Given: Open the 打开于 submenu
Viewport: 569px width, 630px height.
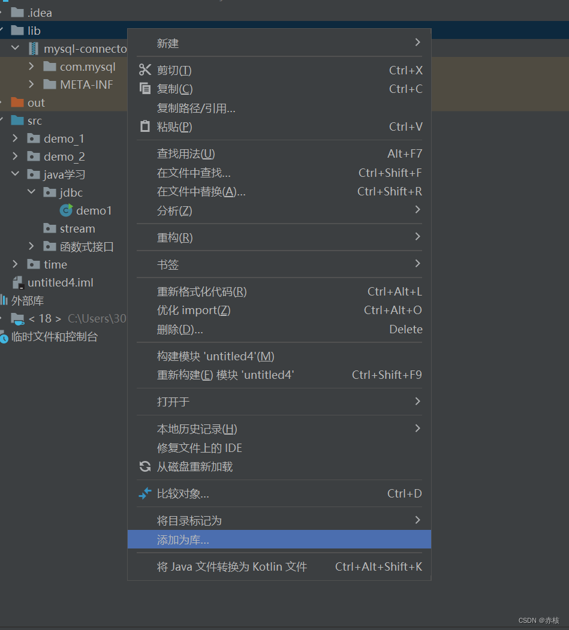Looking at the screenshot, I should (x=279, y=402).
